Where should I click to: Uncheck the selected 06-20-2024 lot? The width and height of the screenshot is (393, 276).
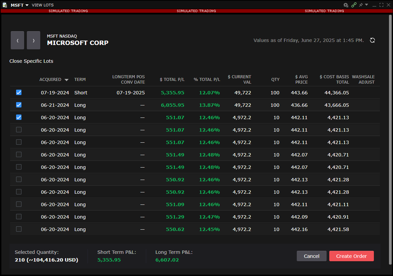pos(19,118)
